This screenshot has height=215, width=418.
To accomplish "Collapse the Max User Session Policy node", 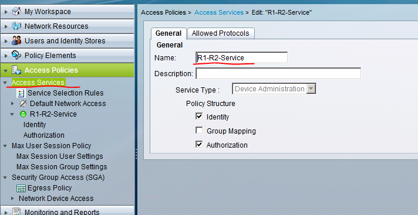I will tap(5, 146).
